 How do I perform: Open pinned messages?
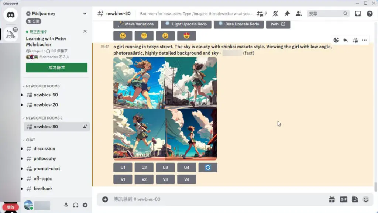287,14
